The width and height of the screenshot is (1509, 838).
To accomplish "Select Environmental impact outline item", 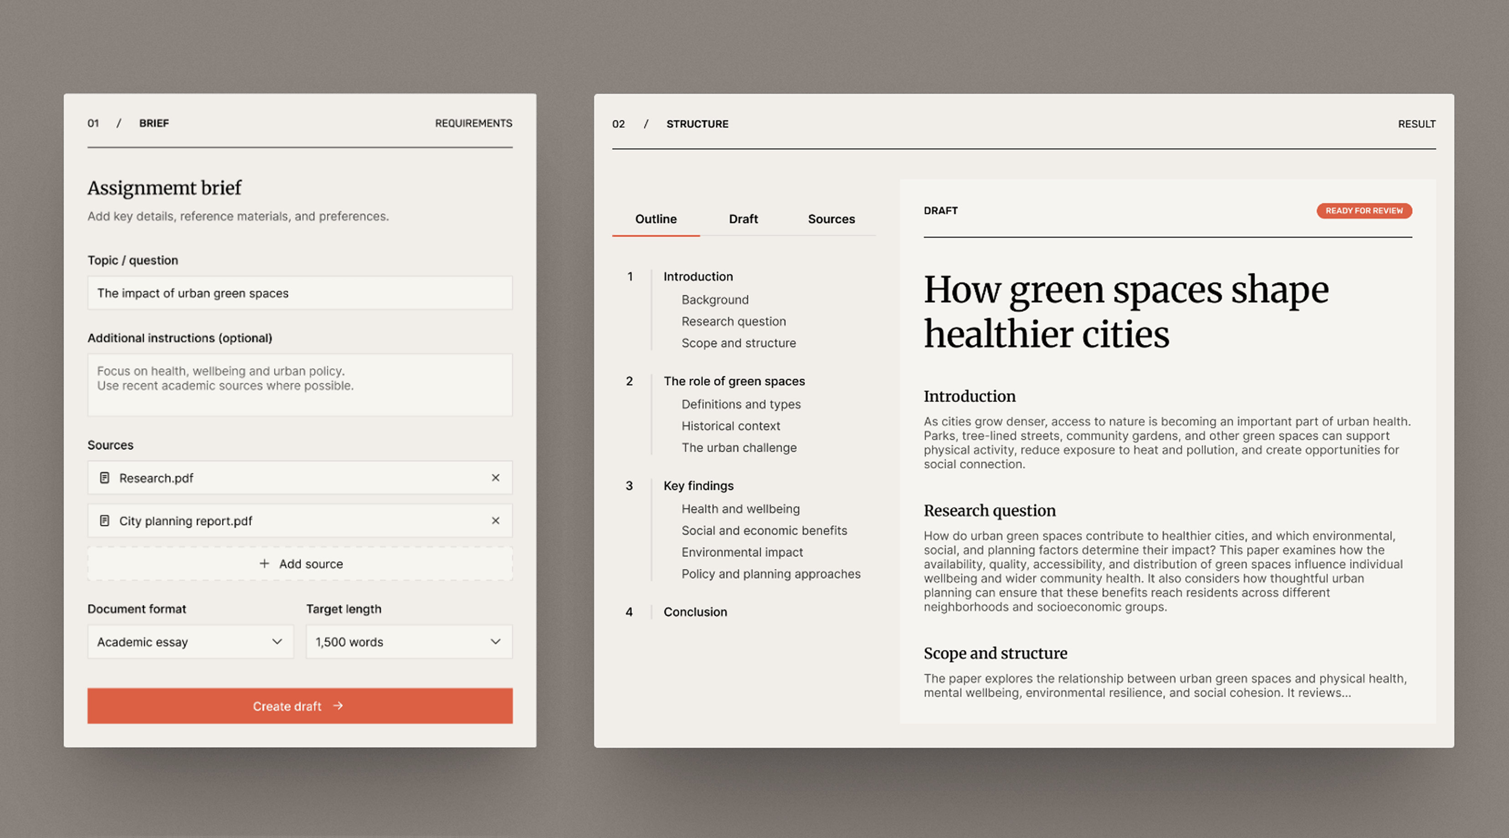I will click(x=742, y=552).
